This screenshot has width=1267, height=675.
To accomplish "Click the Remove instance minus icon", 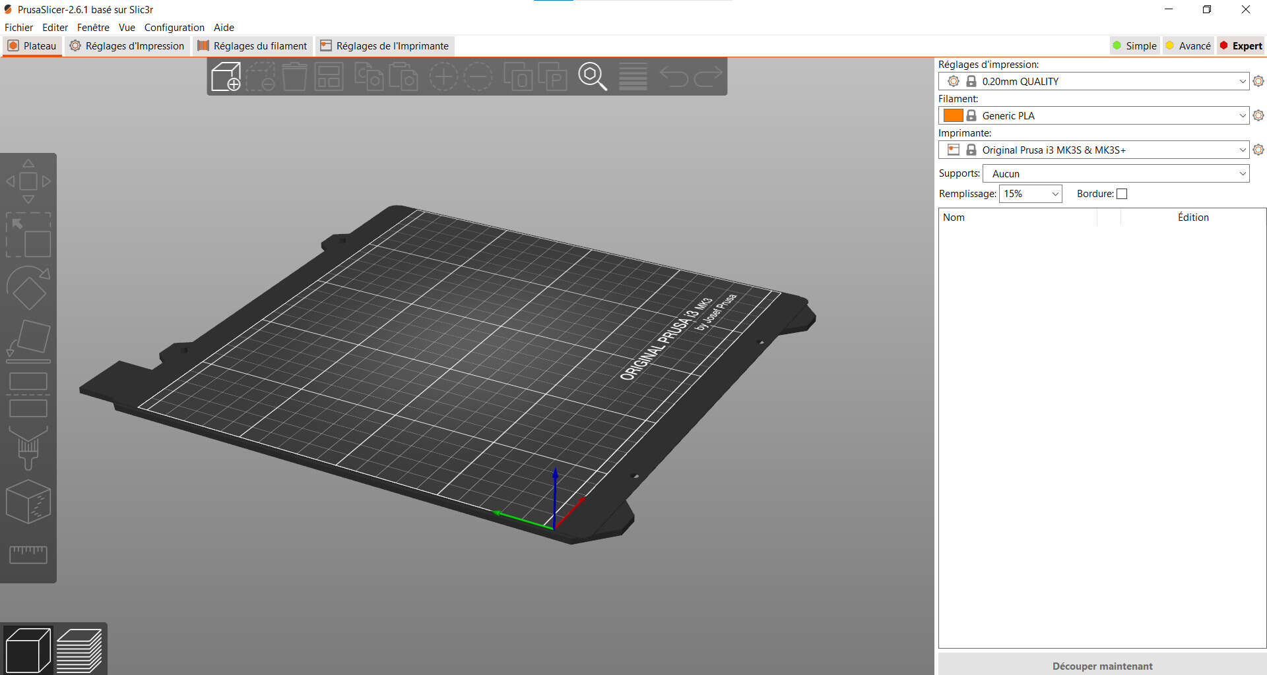I will pyautogui.click(x=478, y=76).
